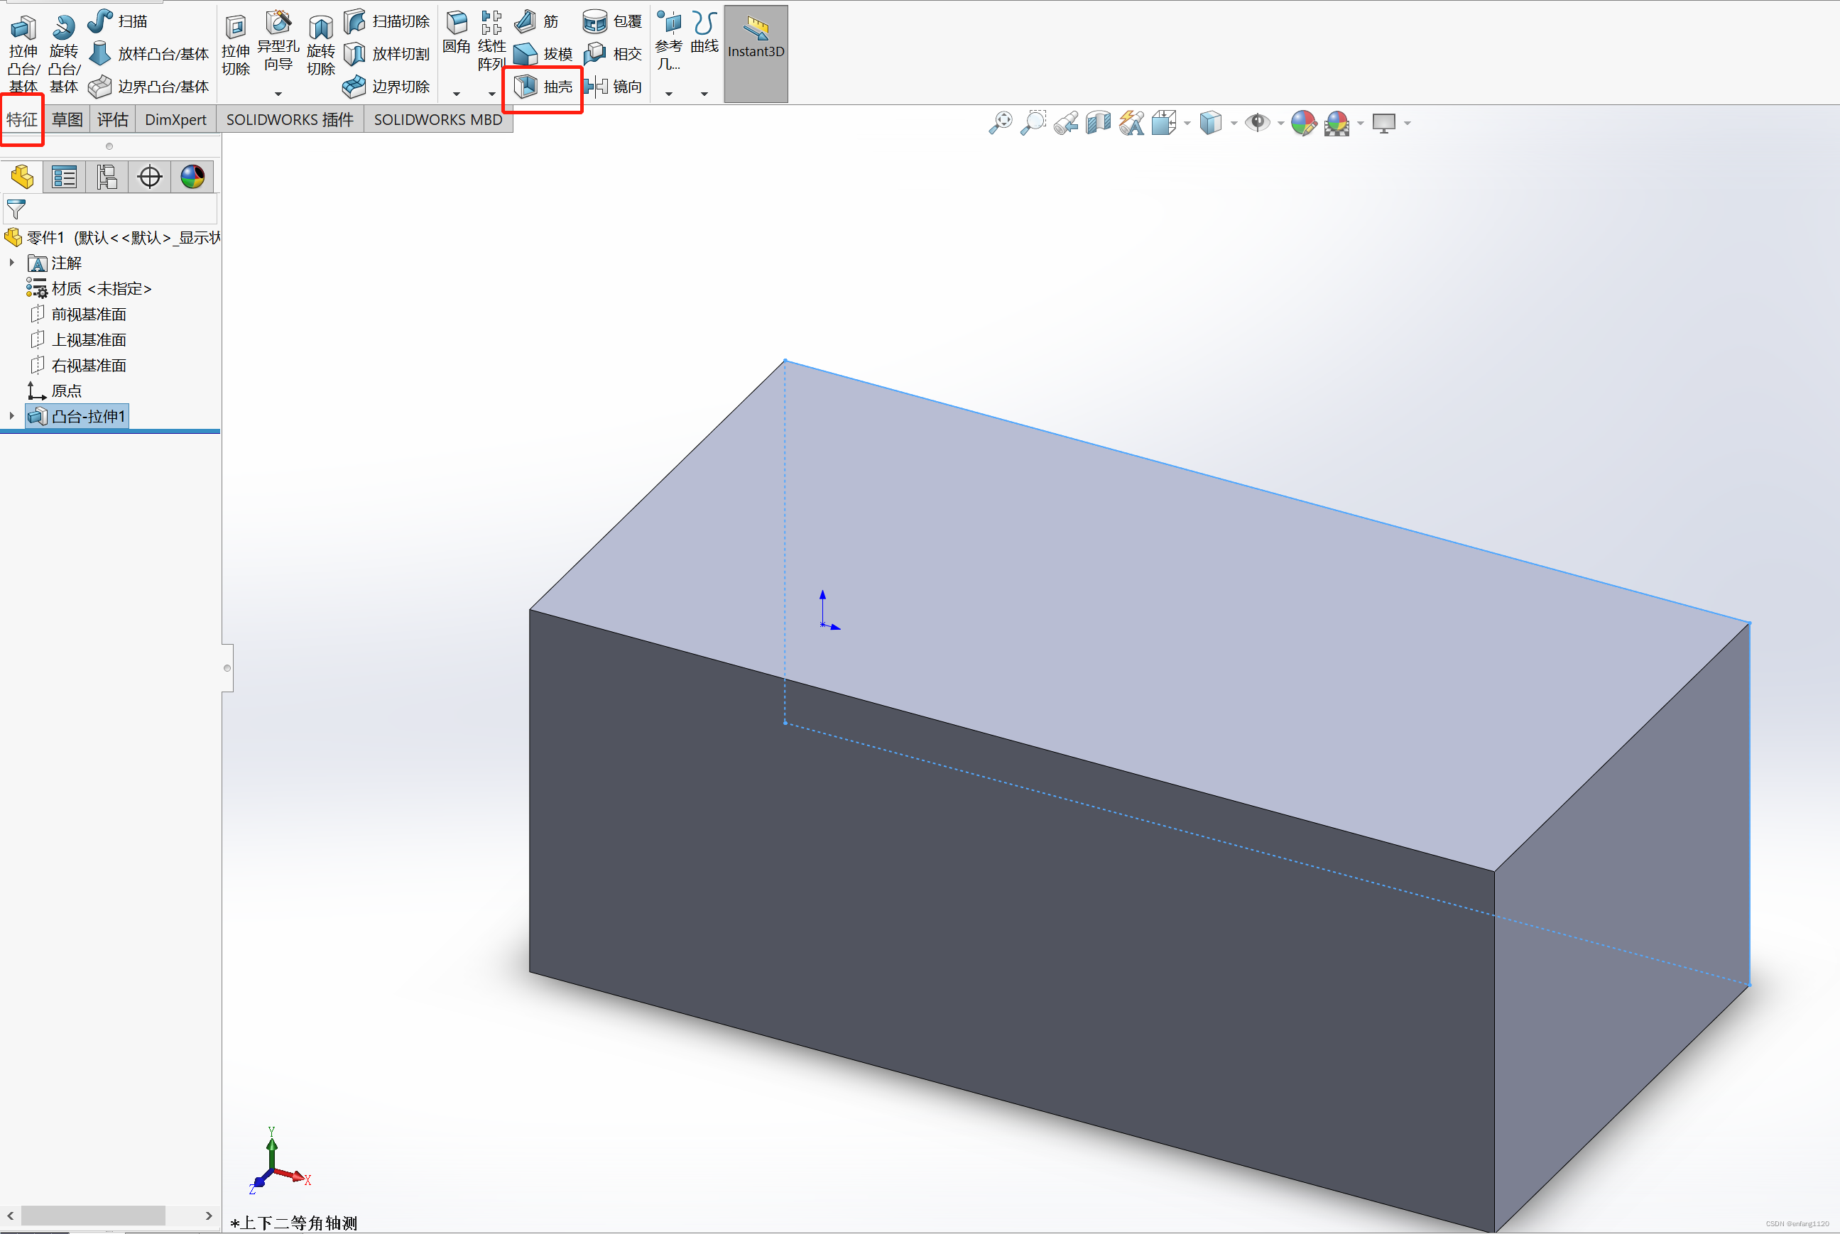Viewport: 1840px width, 1234px height.
Task: Toggle the Hide/Show Items eye icon
Action: tap(1257, 123)
